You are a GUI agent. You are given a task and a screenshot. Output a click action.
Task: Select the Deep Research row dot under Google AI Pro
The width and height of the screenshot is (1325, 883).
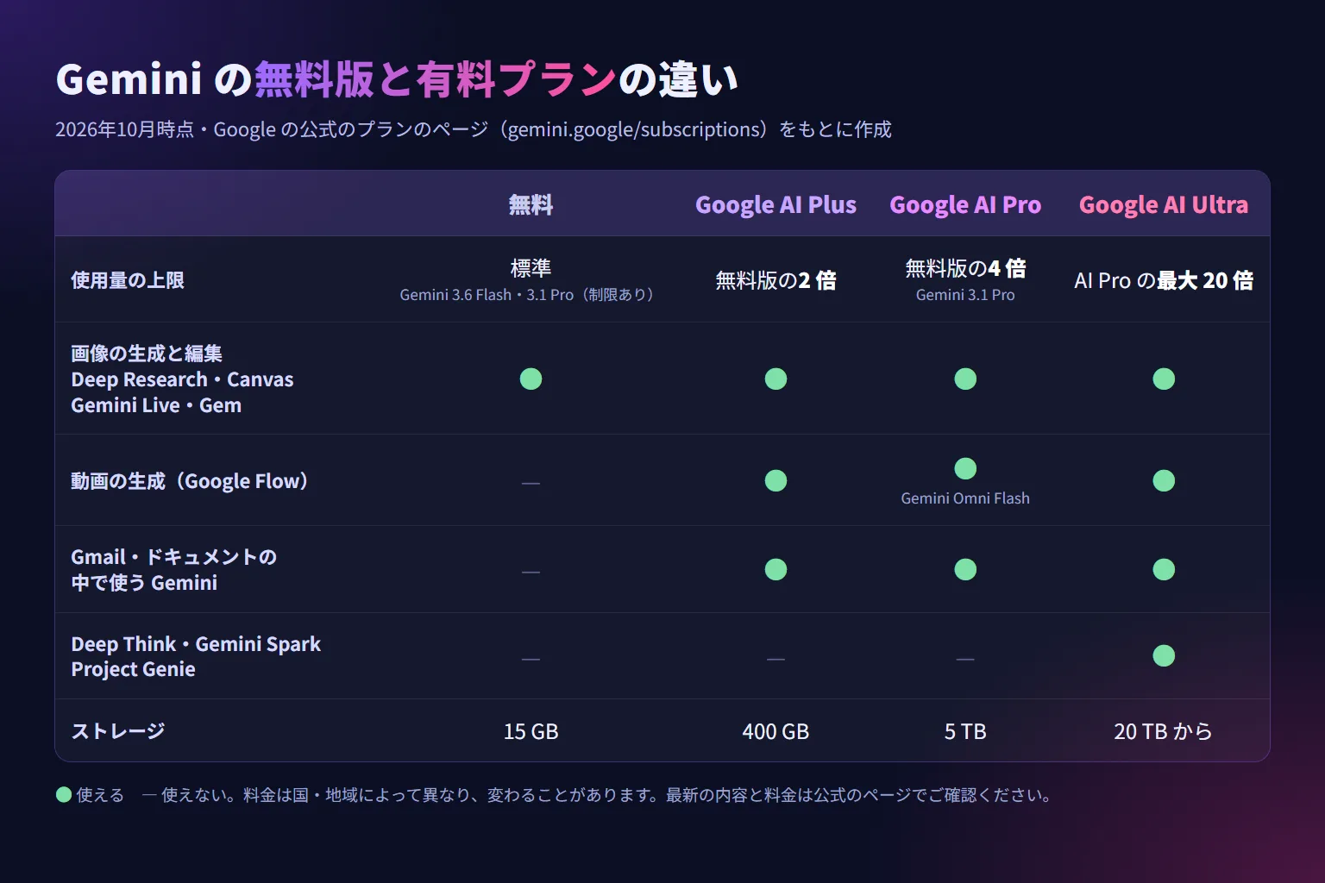[x=965, y=379]
